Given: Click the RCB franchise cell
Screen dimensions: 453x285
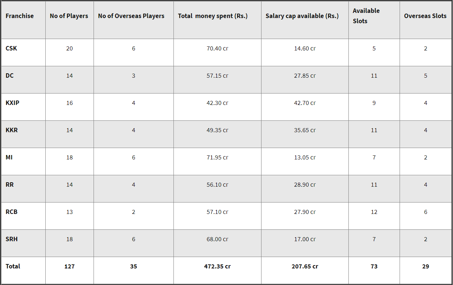Looking at the screenshot, I should pyautogui.click(x=11, y=212).
